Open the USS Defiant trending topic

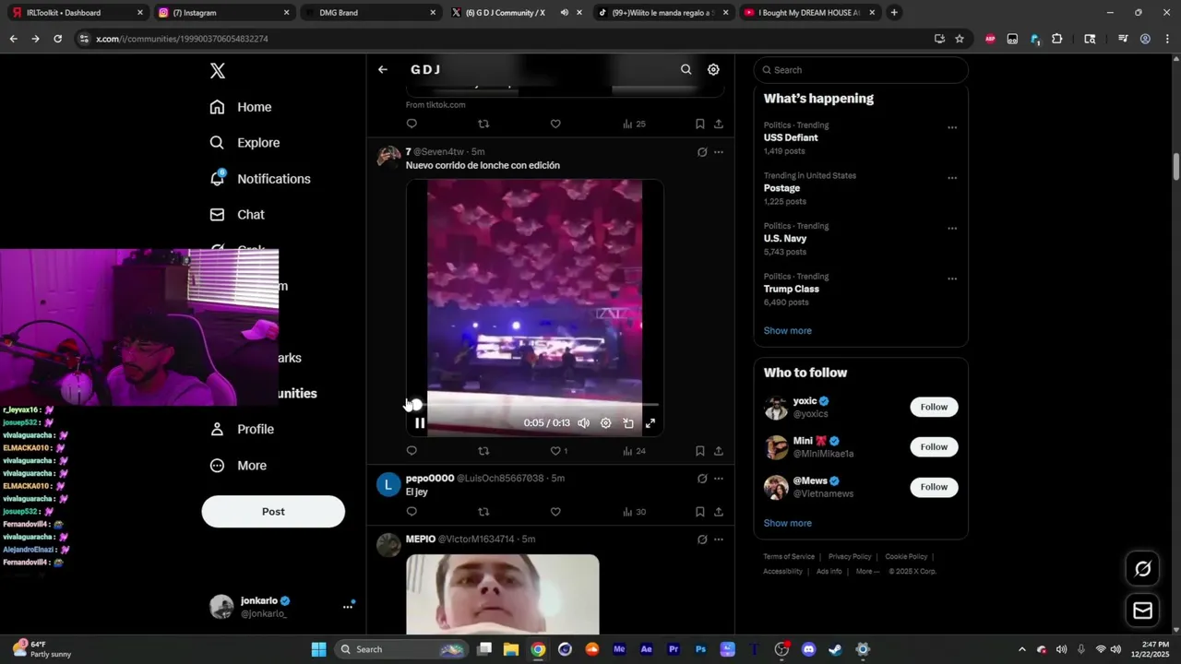tap(791, 137)
